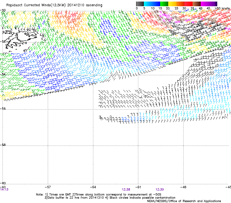
Task: Click the '-54' latitude axis label
Action: coord(3,74)
